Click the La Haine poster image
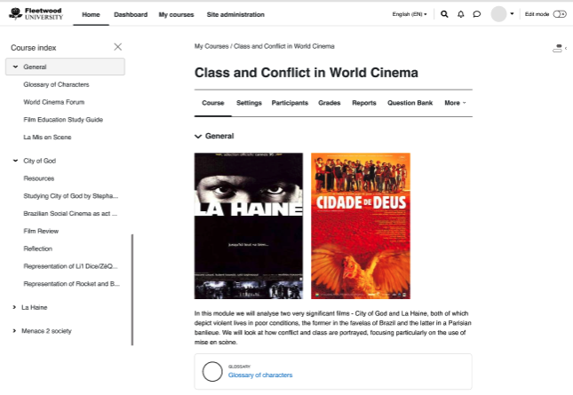 click(x=249, y=226)
